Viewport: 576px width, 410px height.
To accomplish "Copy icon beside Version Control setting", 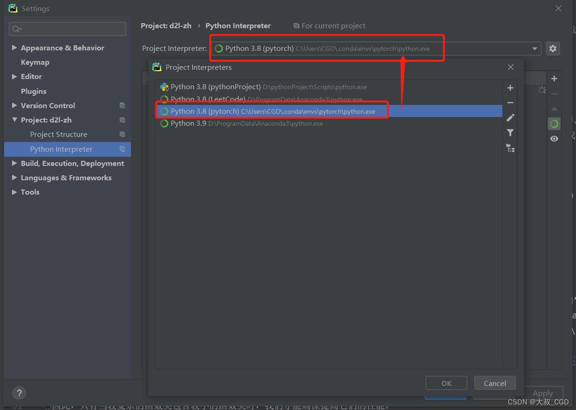I will tap(122, 105).
